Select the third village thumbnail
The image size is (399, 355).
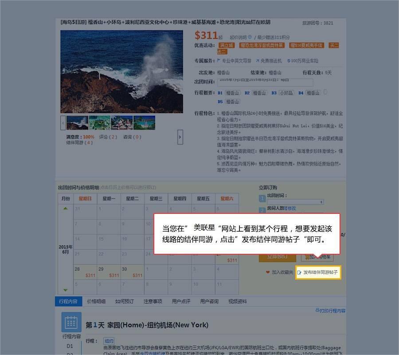coord(122,123)
